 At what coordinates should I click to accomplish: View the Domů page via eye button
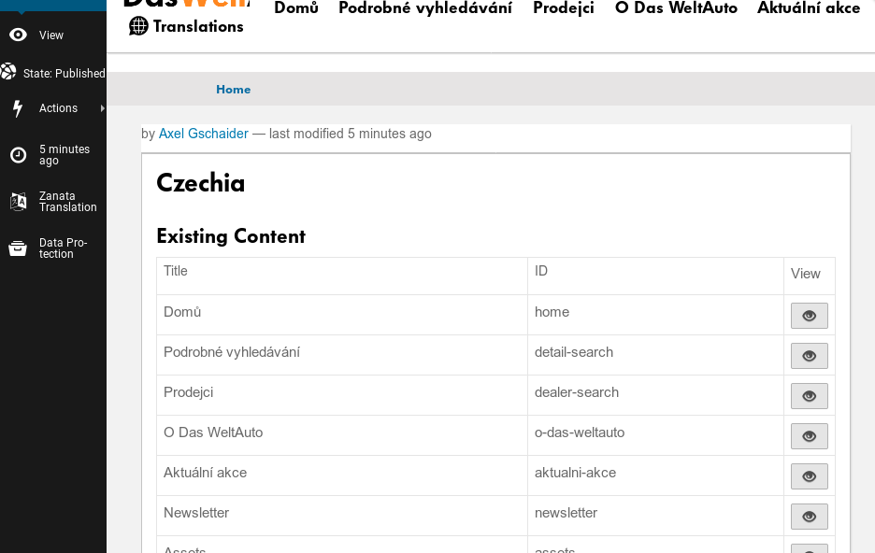coord(810,316)
